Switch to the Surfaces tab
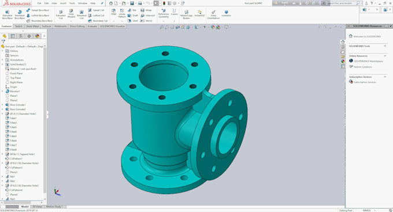The image size is (393, 212). tap(47, 26)
